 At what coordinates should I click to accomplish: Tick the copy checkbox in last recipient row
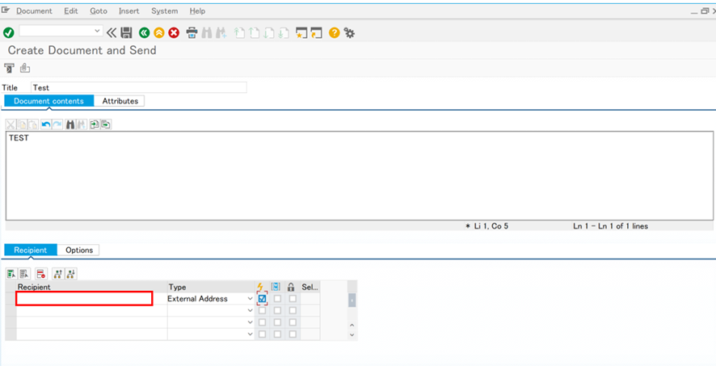coord(278,334)
